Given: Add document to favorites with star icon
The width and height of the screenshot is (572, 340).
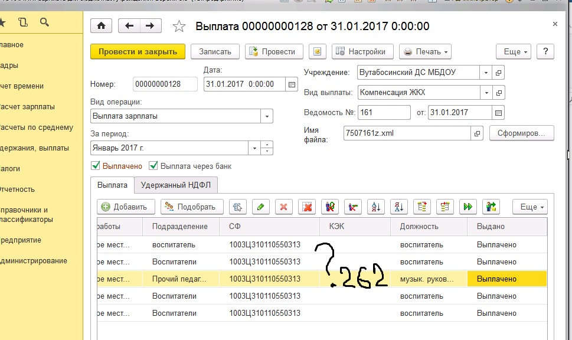Looking at the screenshot, I should pos(179,26).
